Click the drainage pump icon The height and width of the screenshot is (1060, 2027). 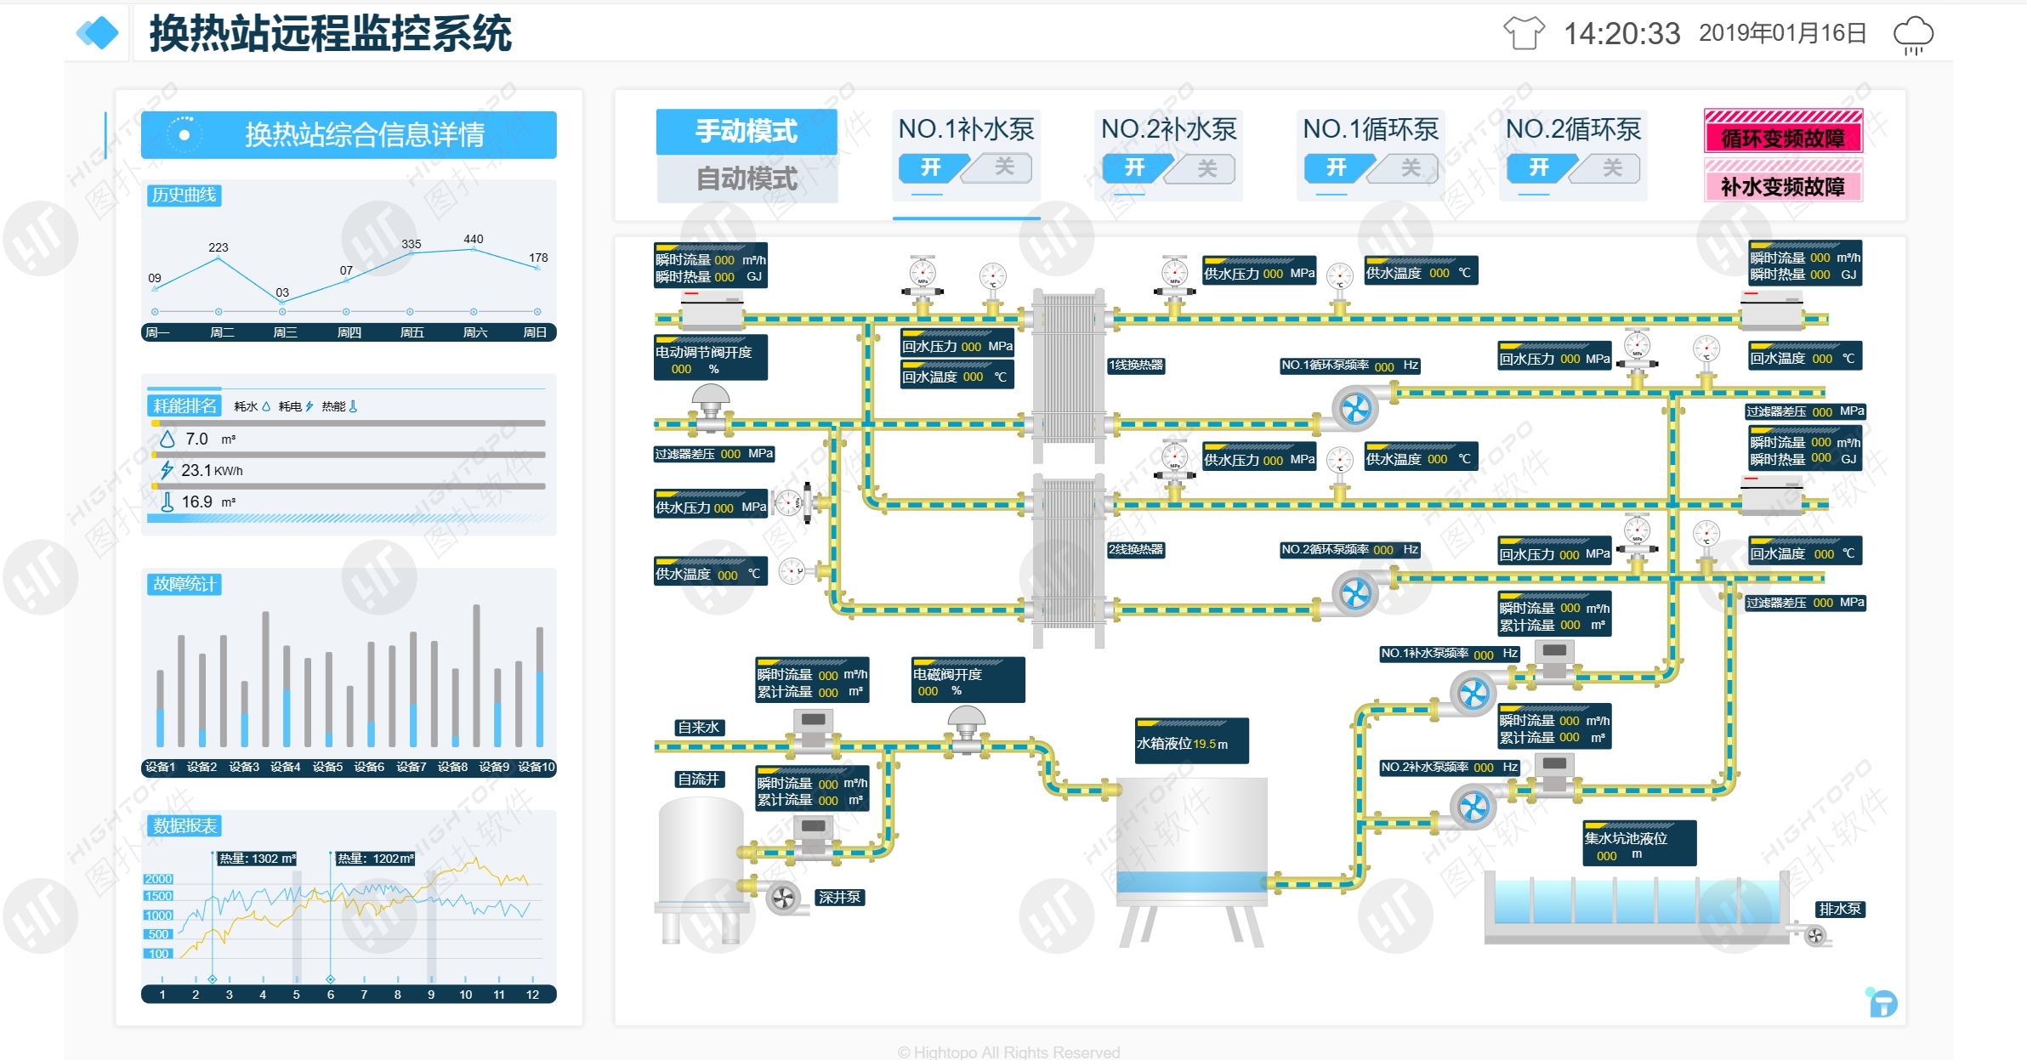tap(1814, 936)
